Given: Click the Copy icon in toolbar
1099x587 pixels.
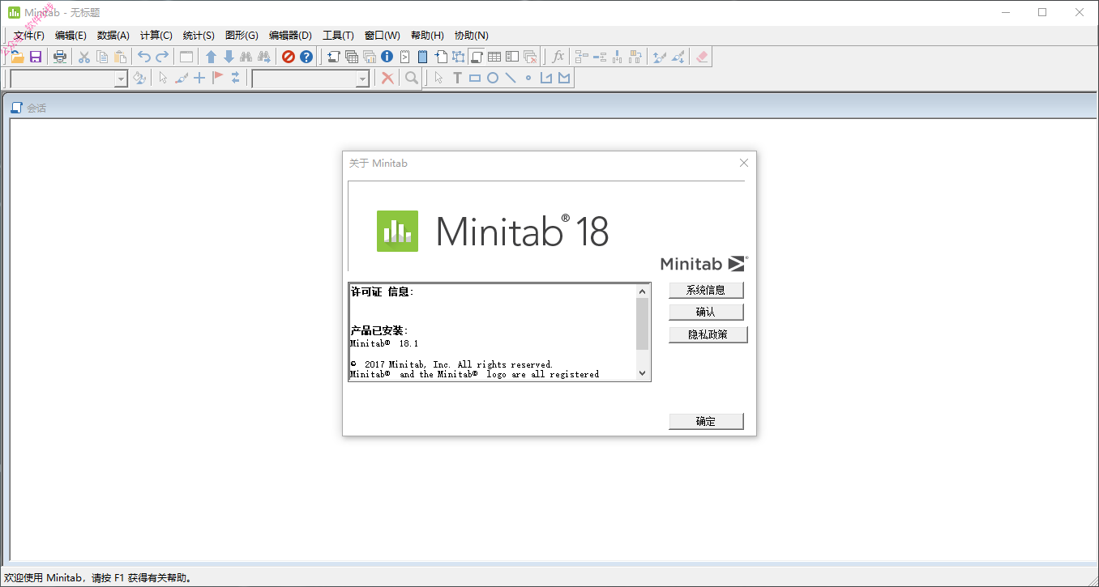Looking at the screenshot, I should click(102, 57).
